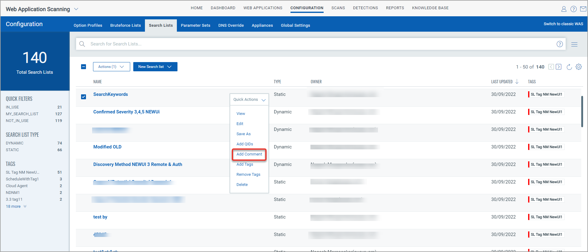Open SearchKeywords search list
This screenshot has height=252, width=588.
(x=111, y=94)
